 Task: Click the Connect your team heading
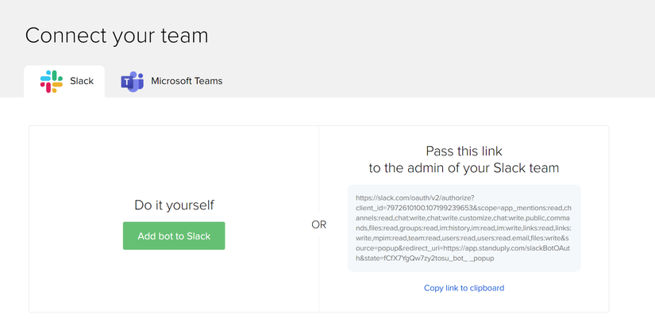[x=117, y=36]
